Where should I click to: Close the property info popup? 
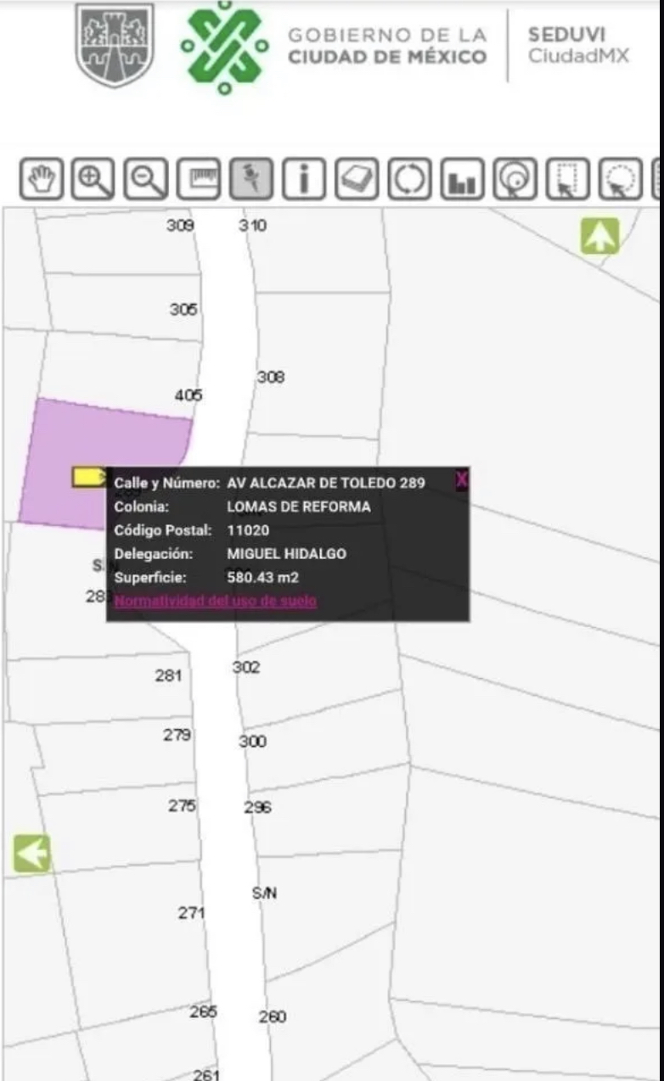[x=461, y=480]
